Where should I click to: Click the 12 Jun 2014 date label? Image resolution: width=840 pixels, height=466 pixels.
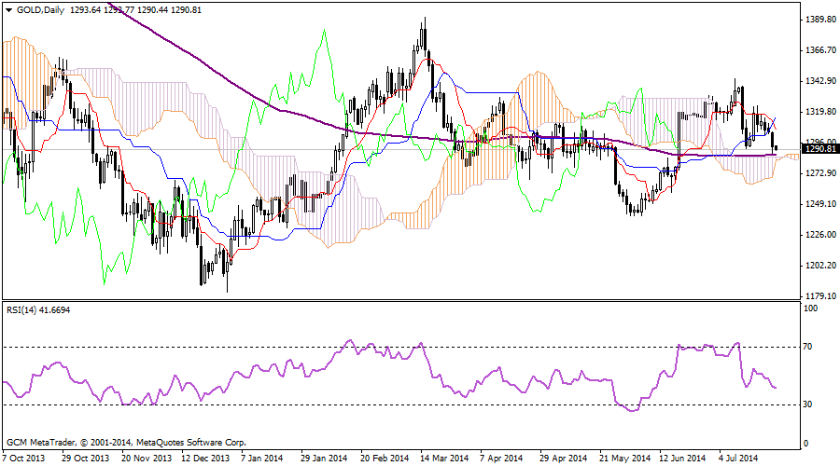point(682,459)
